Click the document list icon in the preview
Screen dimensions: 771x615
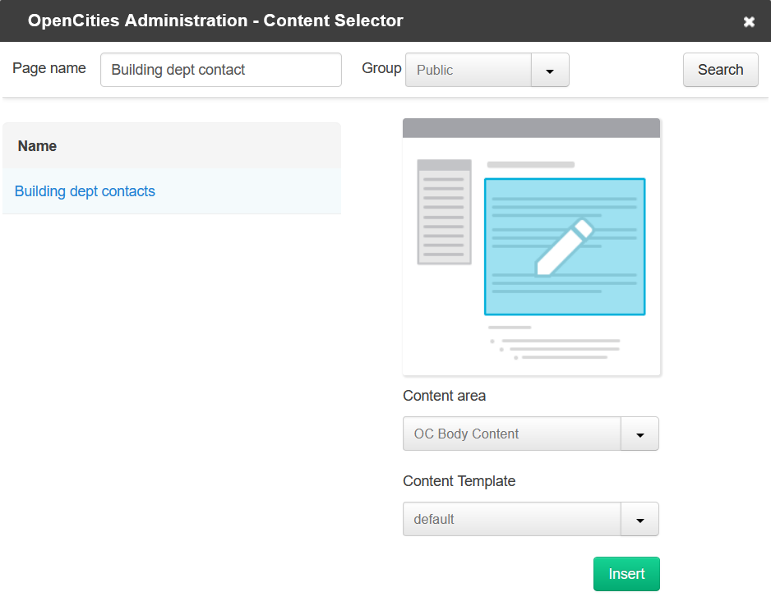445,211
